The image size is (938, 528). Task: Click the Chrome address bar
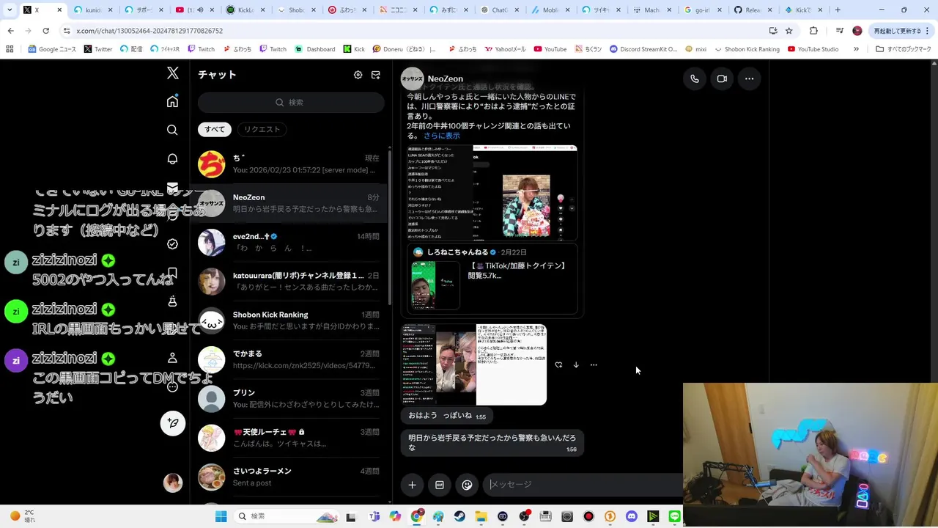pyautogui.click(x=410, y=31)
